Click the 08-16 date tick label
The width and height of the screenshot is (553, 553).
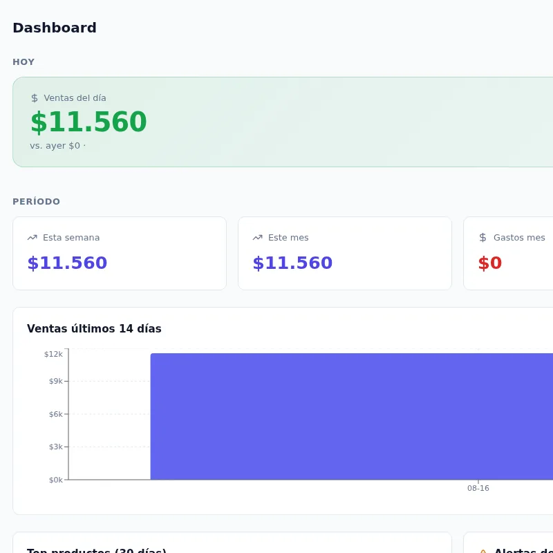(x=478, y=489)
